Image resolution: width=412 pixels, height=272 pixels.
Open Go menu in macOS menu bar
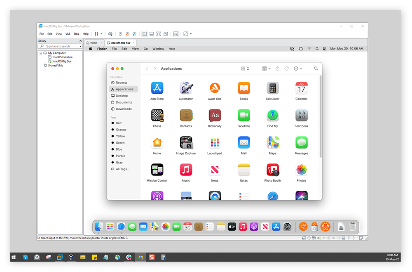[x=145, y=49]
